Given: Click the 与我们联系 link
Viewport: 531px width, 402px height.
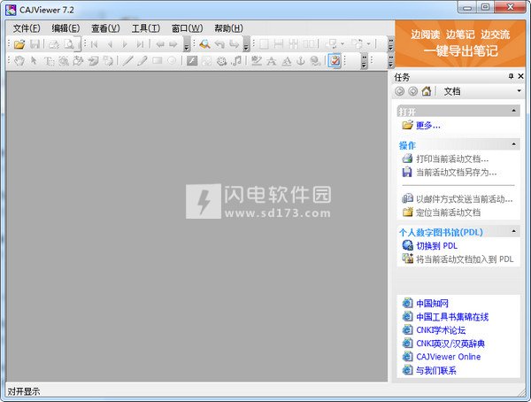Looking at the screenshot, I should [435, 370].
